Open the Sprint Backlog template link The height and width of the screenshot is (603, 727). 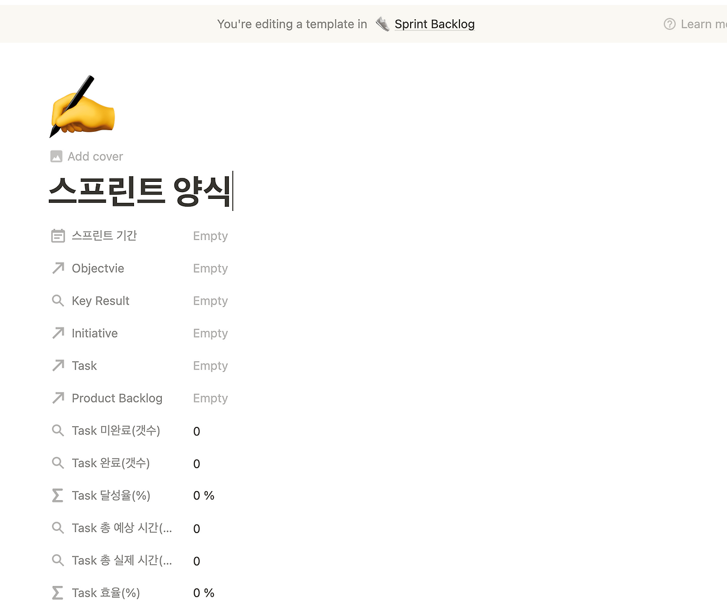coord(434,24)
